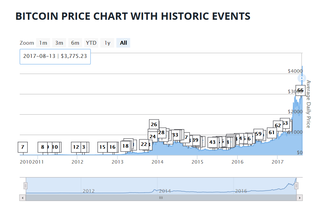Click the 2012 label in the navigator
Screen dimensions: 328x209
[89, 191]
